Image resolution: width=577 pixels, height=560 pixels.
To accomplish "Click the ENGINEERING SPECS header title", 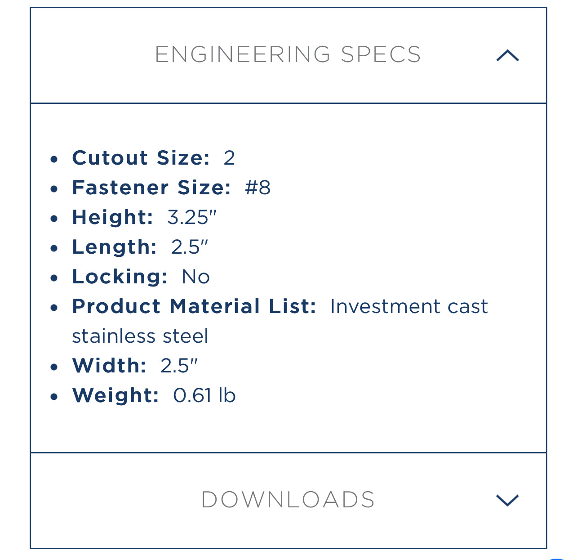I will [x=288, y=54].
